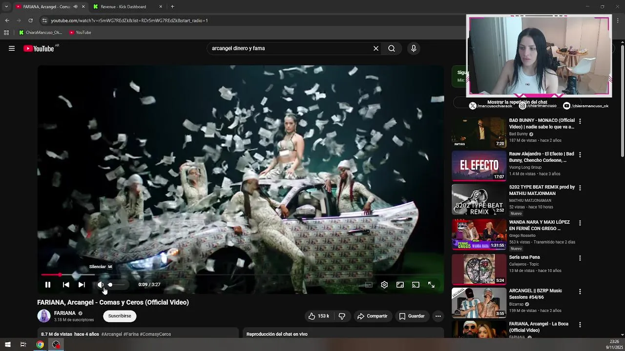Like the video with the 153 k thumbs up
The image size is (625, 351).
point(318,316)
